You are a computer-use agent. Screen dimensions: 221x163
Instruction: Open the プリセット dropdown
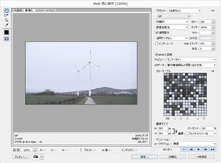(x=185, y=11)
